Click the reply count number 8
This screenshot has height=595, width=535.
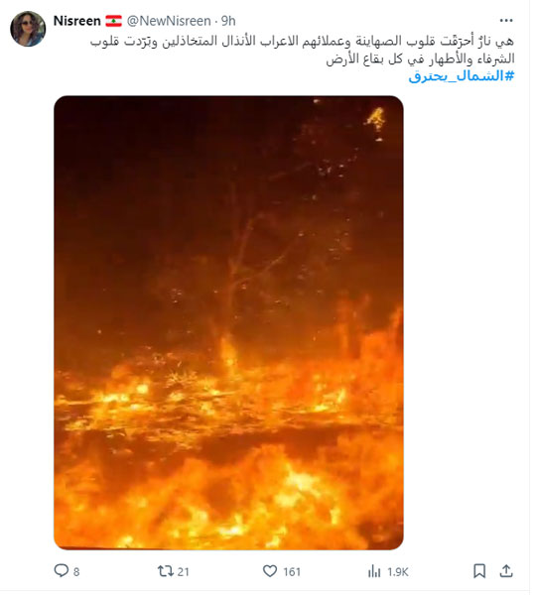coord(76,572)
